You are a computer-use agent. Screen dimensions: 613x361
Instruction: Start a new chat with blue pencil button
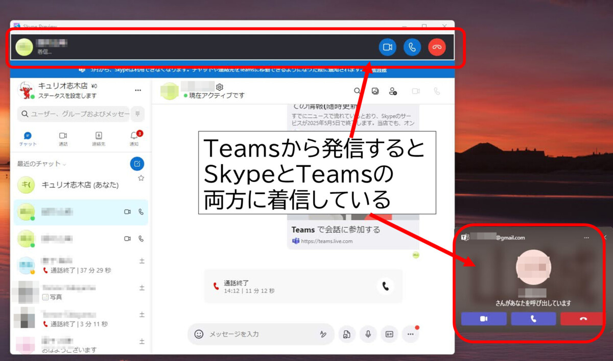click(x=137, y=164)
